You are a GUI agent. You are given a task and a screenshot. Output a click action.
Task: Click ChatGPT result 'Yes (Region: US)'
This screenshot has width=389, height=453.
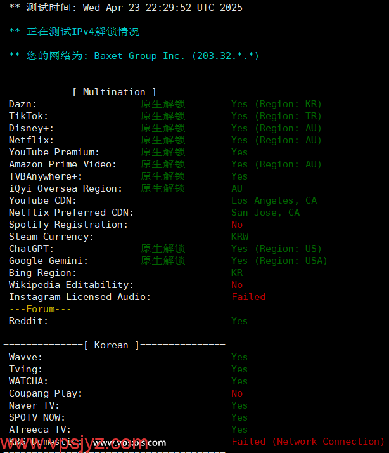pyautogui.click(x=276, y=249)
